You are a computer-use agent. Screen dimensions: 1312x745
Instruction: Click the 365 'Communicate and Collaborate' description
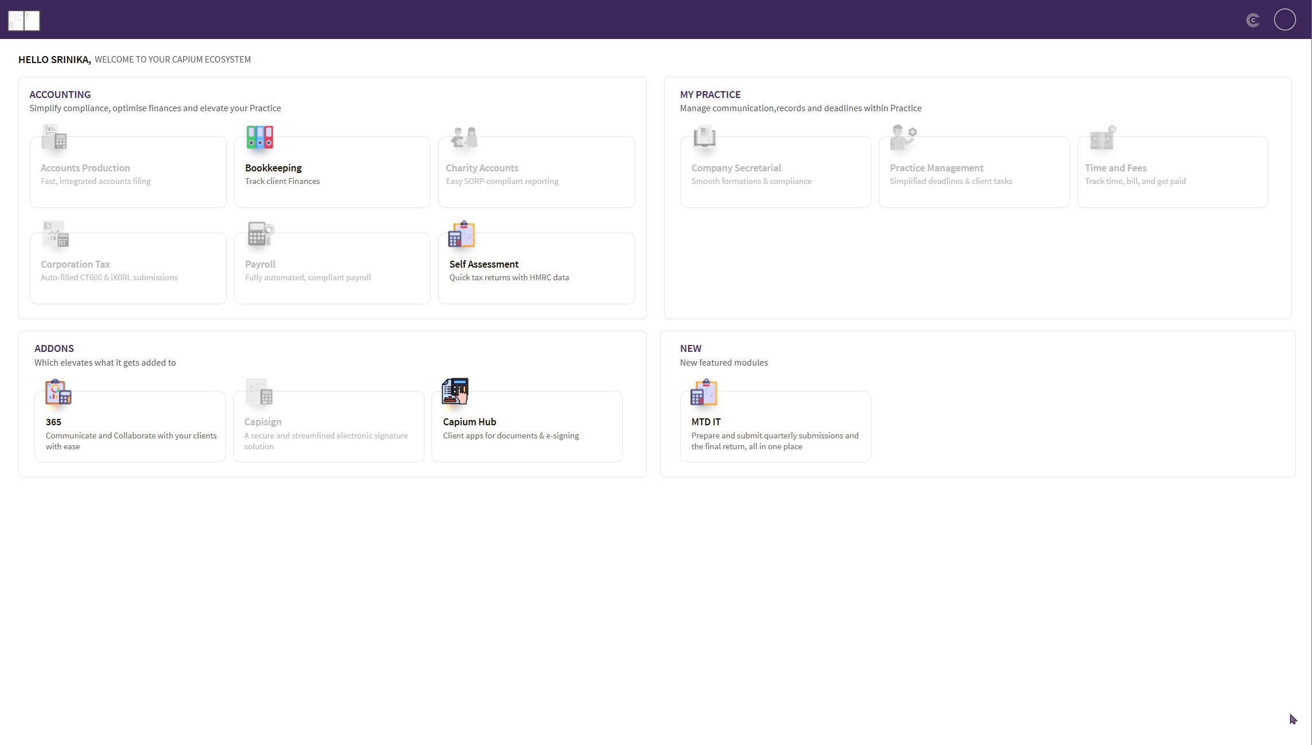click(131, 441)
